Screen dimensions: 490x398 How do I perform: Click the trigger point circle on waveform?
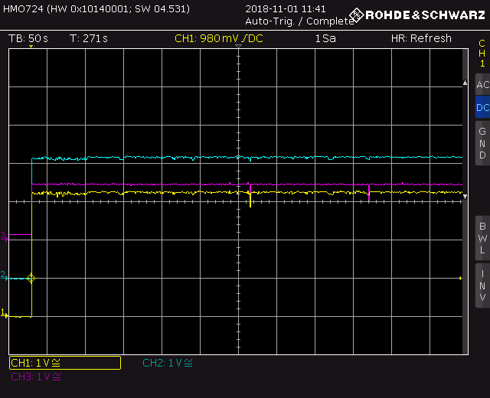click(31, 278)
